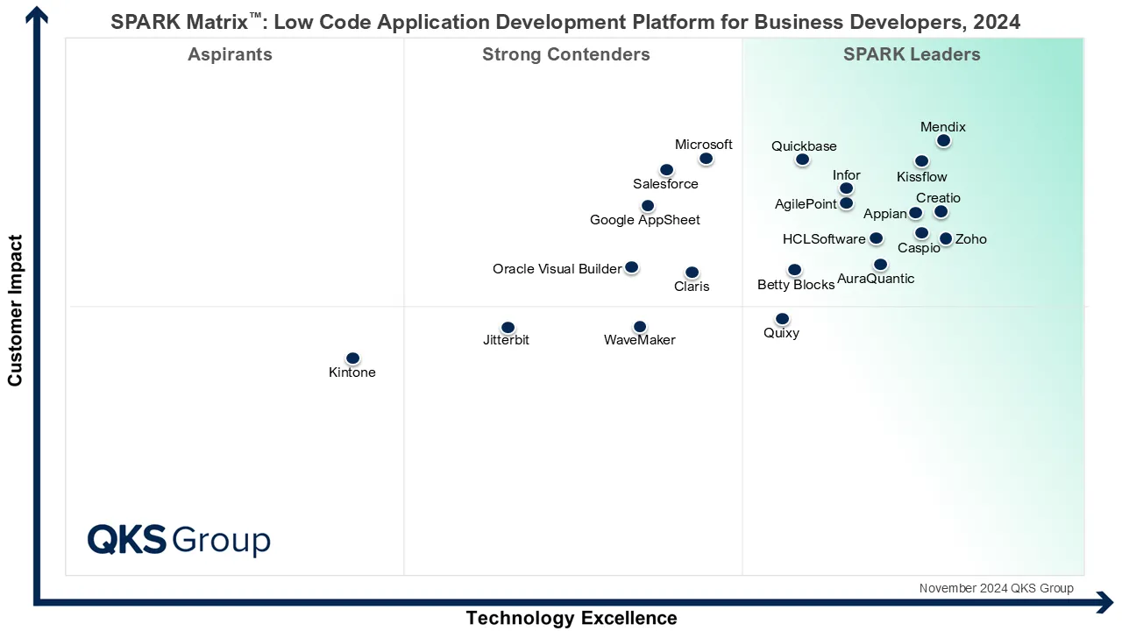Click the Oracle Visual Builder dot

[x=631, y=267]
